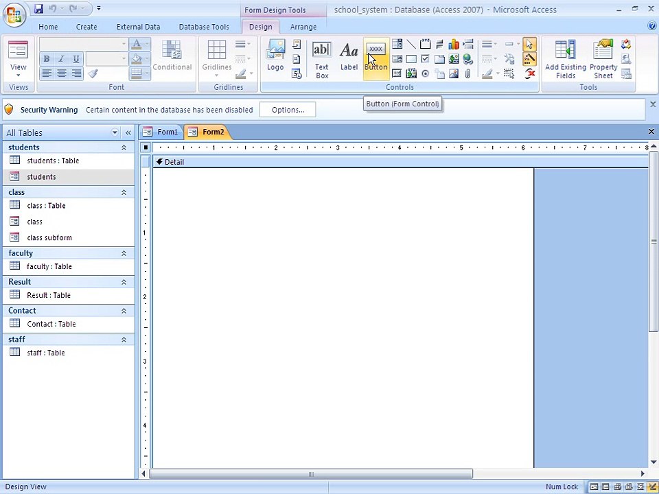This screenshot has height=494, width=659.
Task: Insert an Attachment control
Action: pos(467,74)
